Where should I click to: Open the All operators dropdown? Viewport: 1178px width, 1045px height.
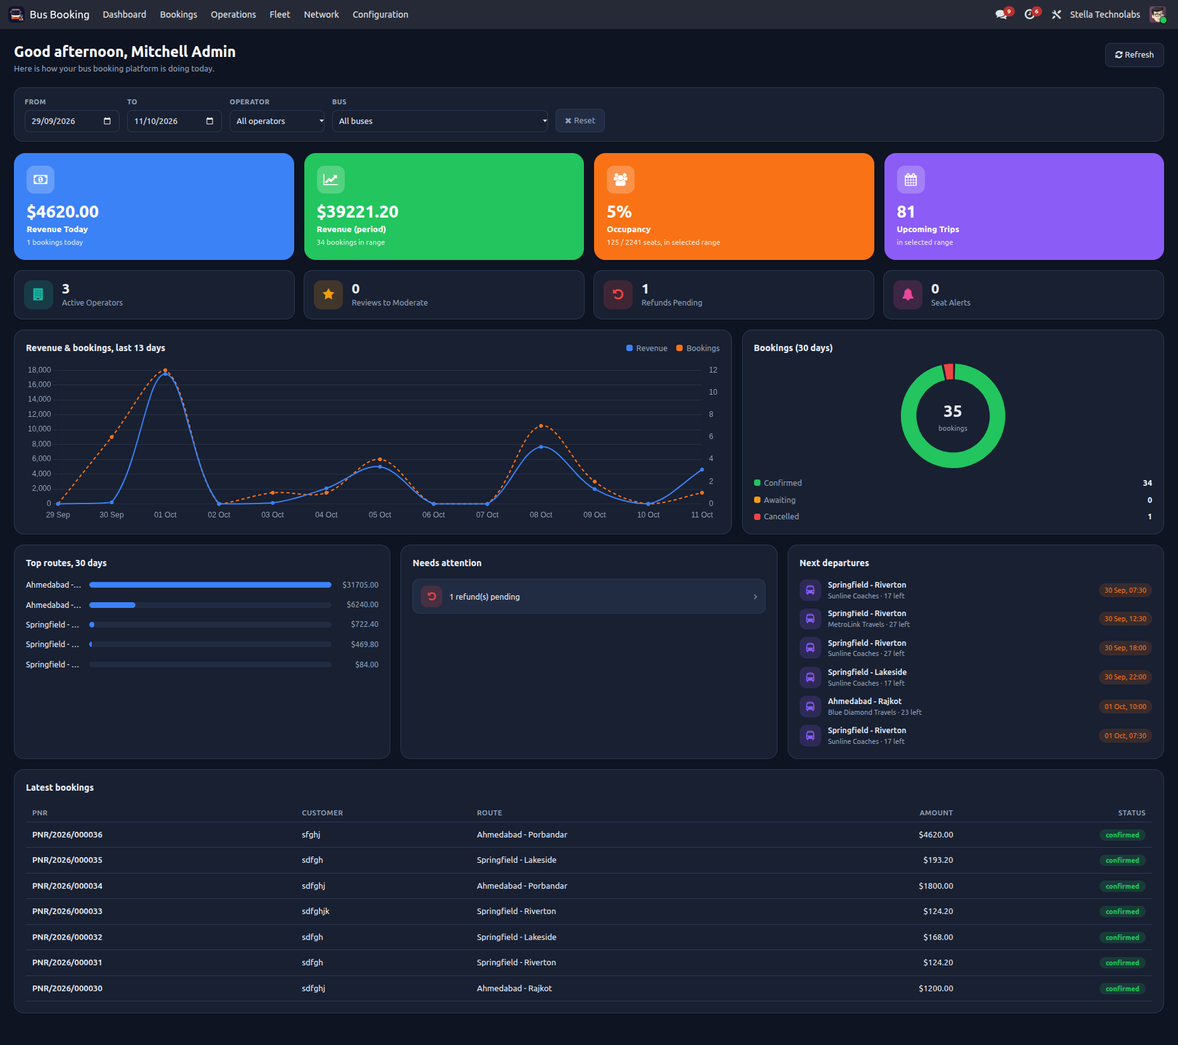pos(277,121)
